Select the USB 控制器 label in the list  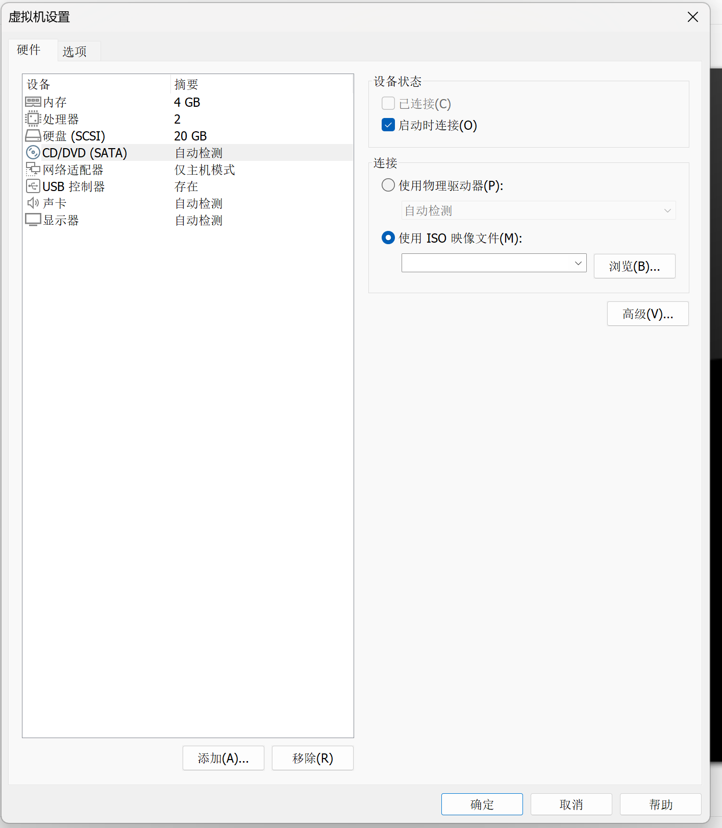[x=73, y=186]
